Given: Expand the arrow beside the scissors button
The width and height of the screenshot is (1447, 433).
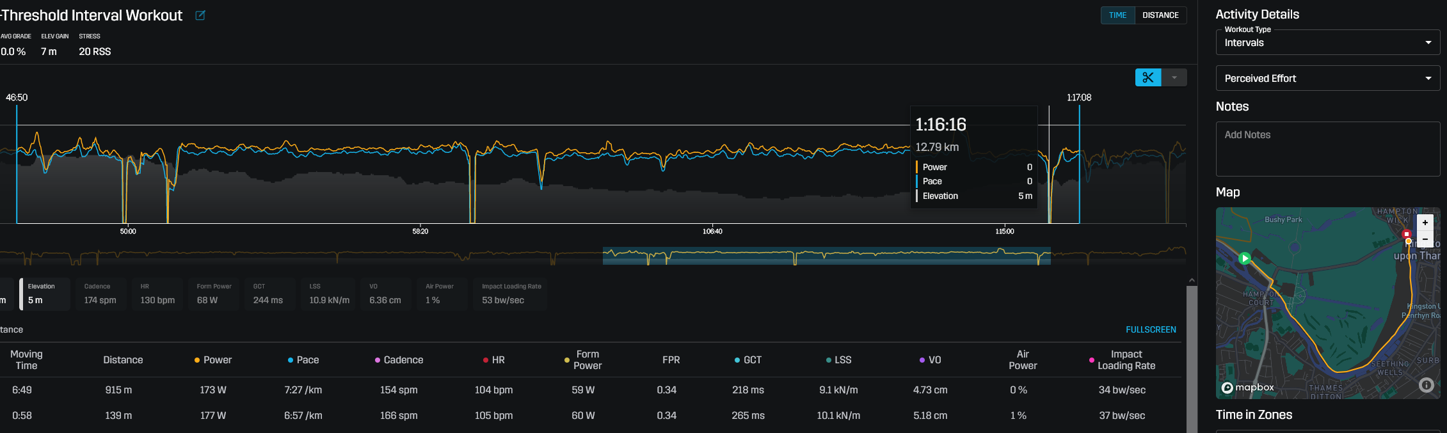Looking at the screenshot, I should point(1174,77).
